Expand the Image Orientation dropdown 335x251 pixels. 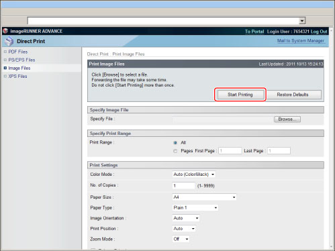(186, 218)
